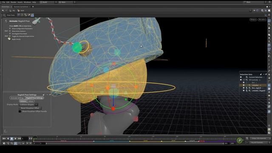Play the animation in reverse
272x153 pixels.
[8, 139]
